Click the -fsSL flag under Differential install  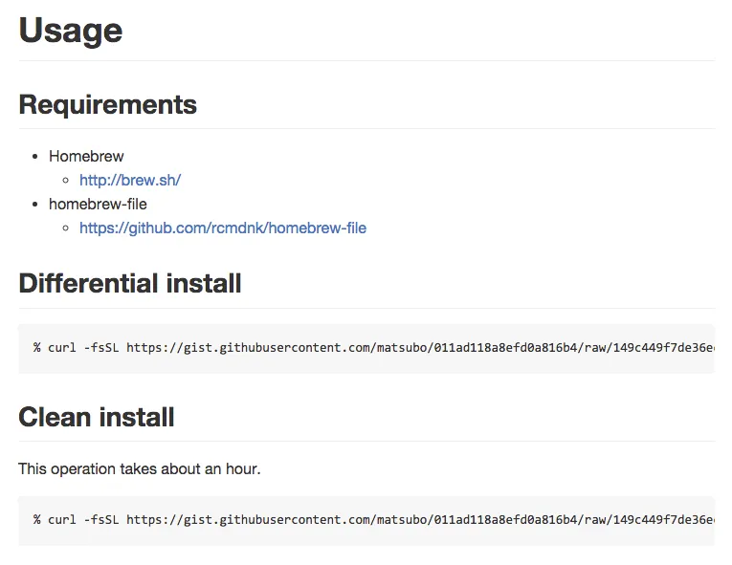tap(101, 347)
